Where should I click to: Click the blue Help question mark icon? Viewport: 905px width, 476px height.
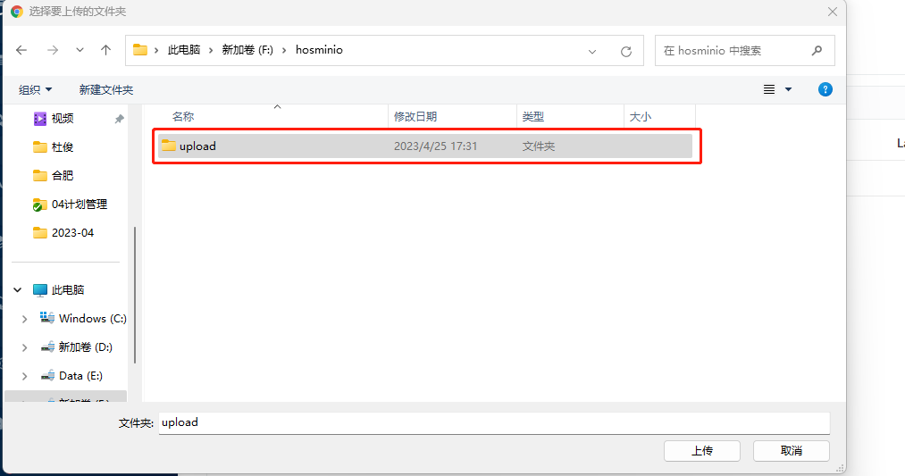pos(825,89)
